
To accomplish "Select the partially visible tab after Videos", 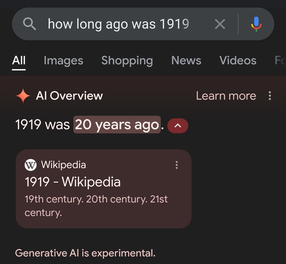I will point(280,60).
